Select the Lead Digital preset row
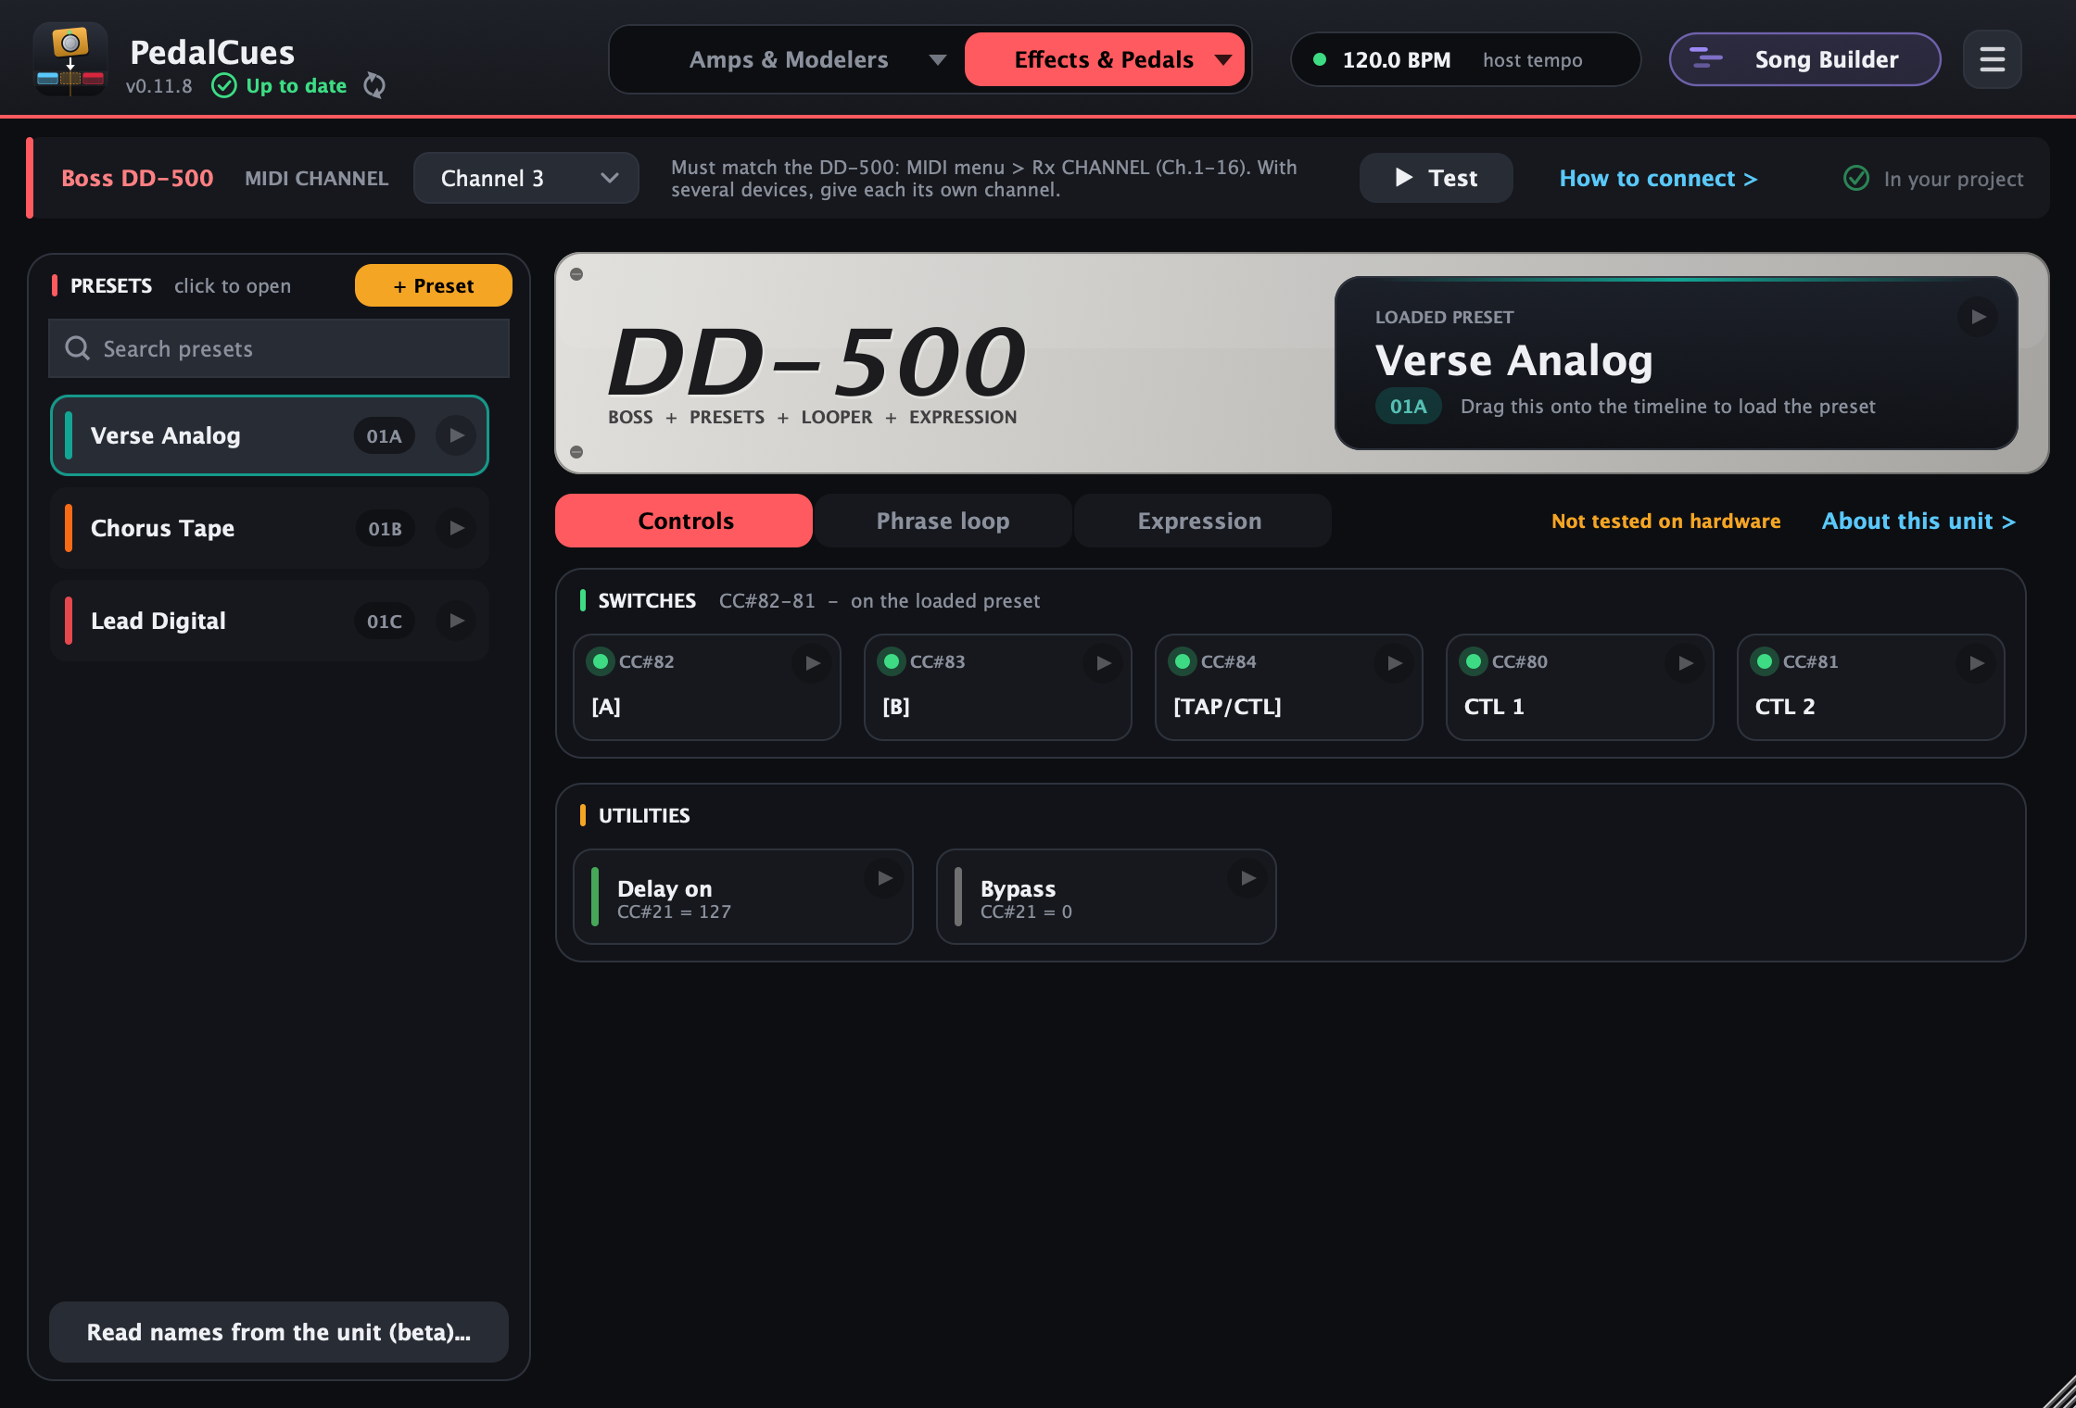 (269, 621)
